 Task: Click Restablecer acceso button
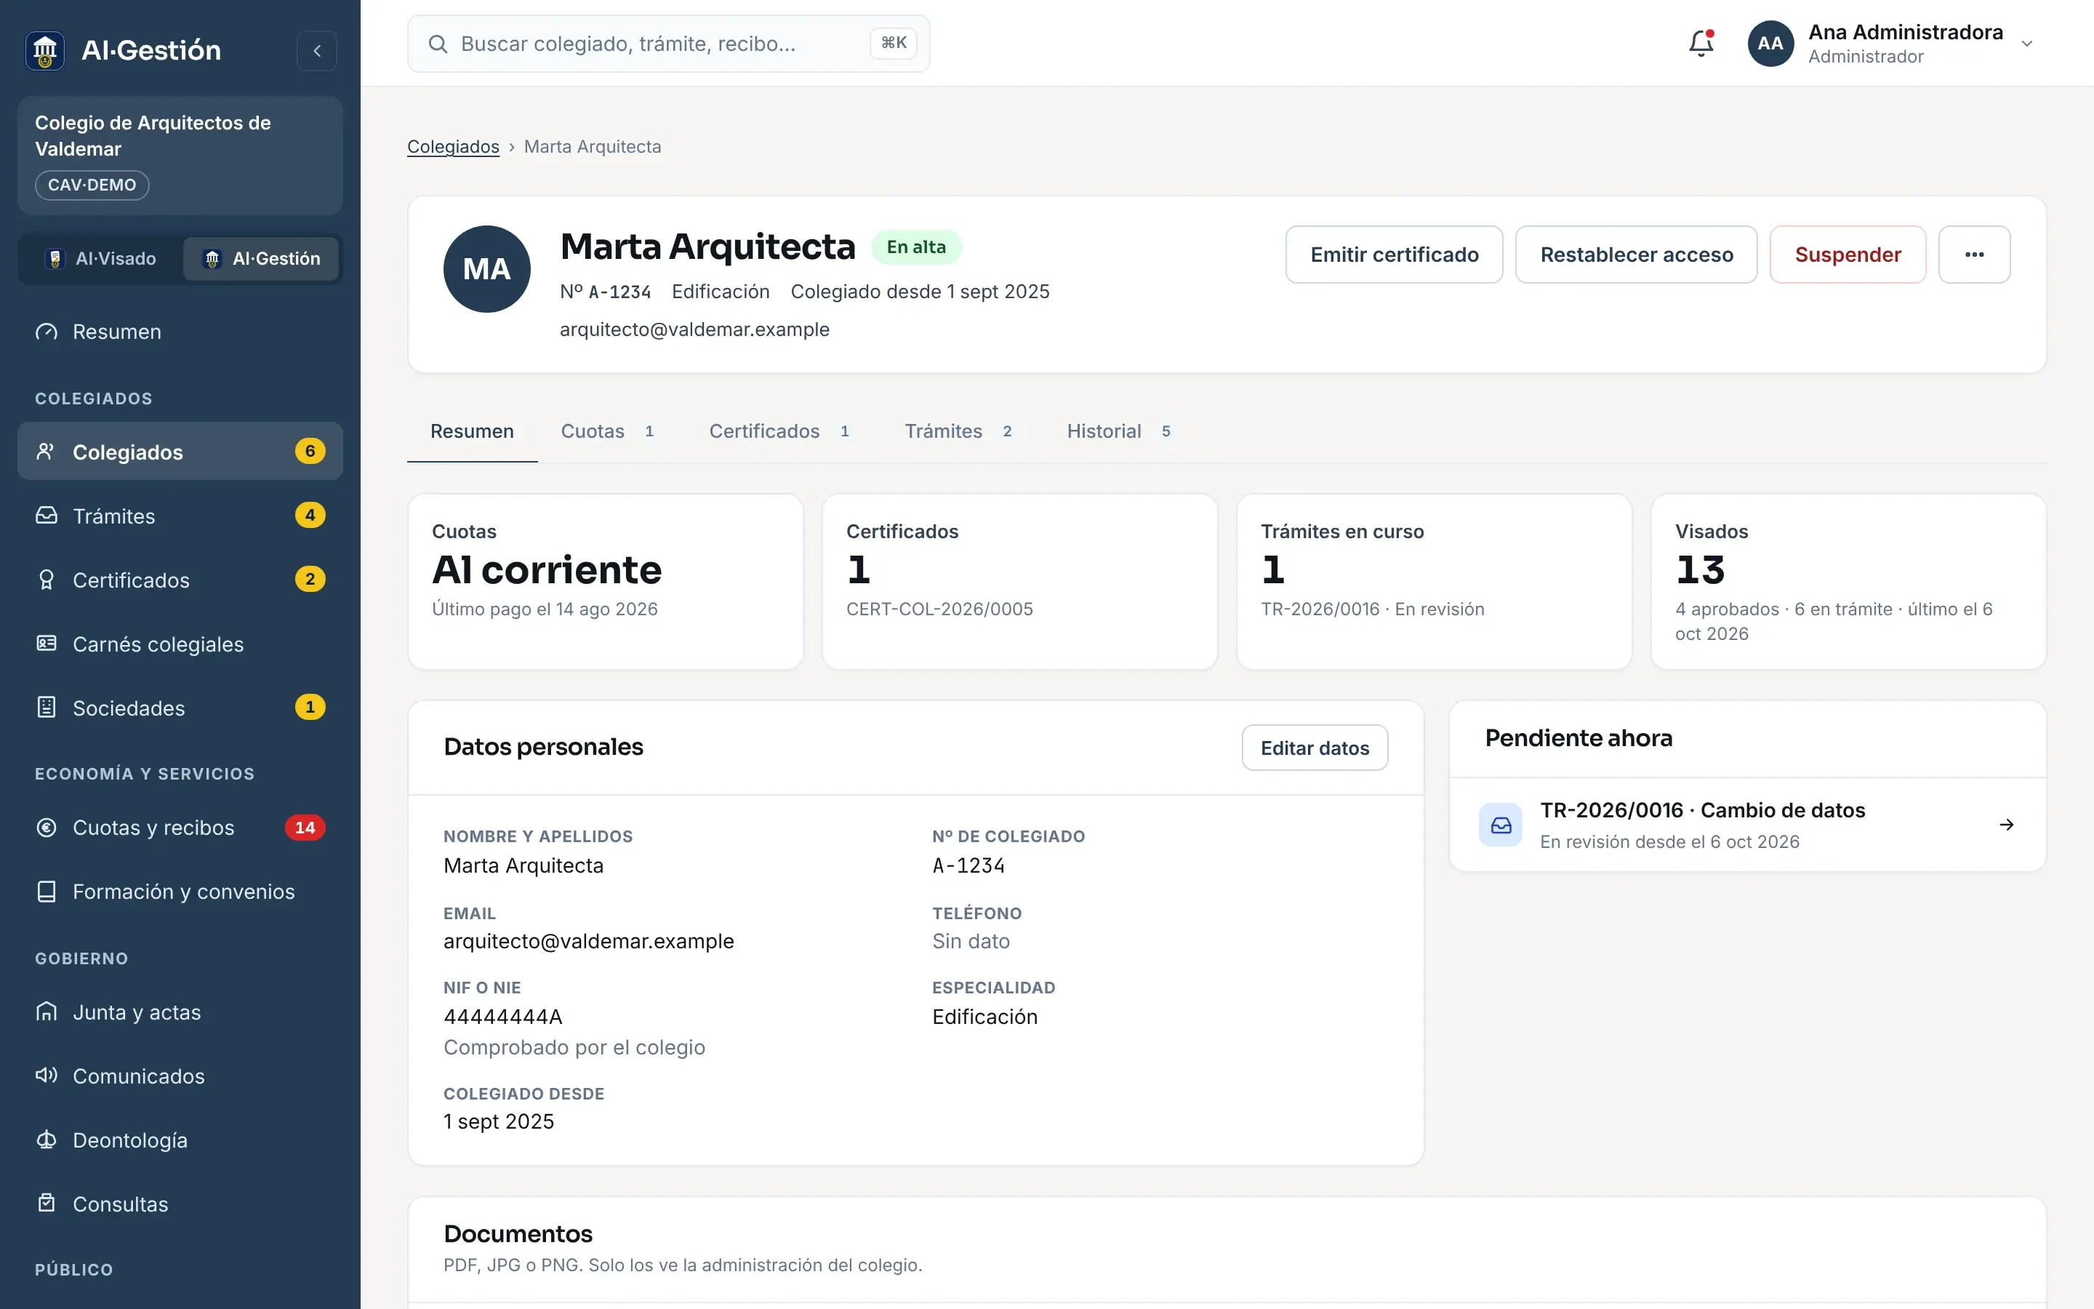pyautogui.click(x=1636, y=255)
